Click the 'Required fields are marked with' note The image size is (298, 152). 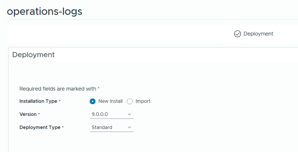click(58, 89)
